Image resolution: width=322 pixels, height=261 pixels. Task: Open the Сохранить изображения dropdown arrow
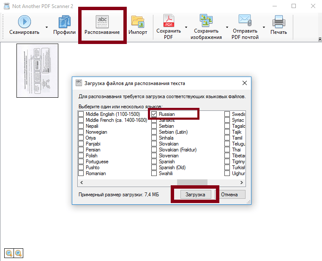tap(227, 27)
